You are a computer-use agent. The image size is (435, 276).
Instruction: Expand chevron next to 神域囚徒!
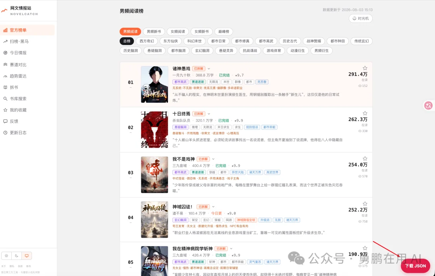(x=213, y=207)
